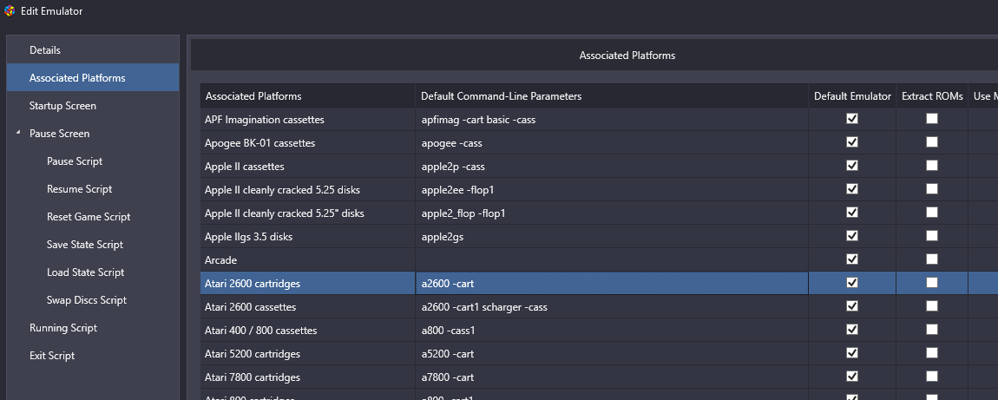Click the LaunchBox icon in title bar
The image size is (998, 400).
point(9,10)
